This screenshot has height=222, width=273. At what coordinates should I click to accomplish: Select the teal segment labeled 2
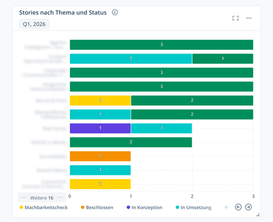(131, 59)
